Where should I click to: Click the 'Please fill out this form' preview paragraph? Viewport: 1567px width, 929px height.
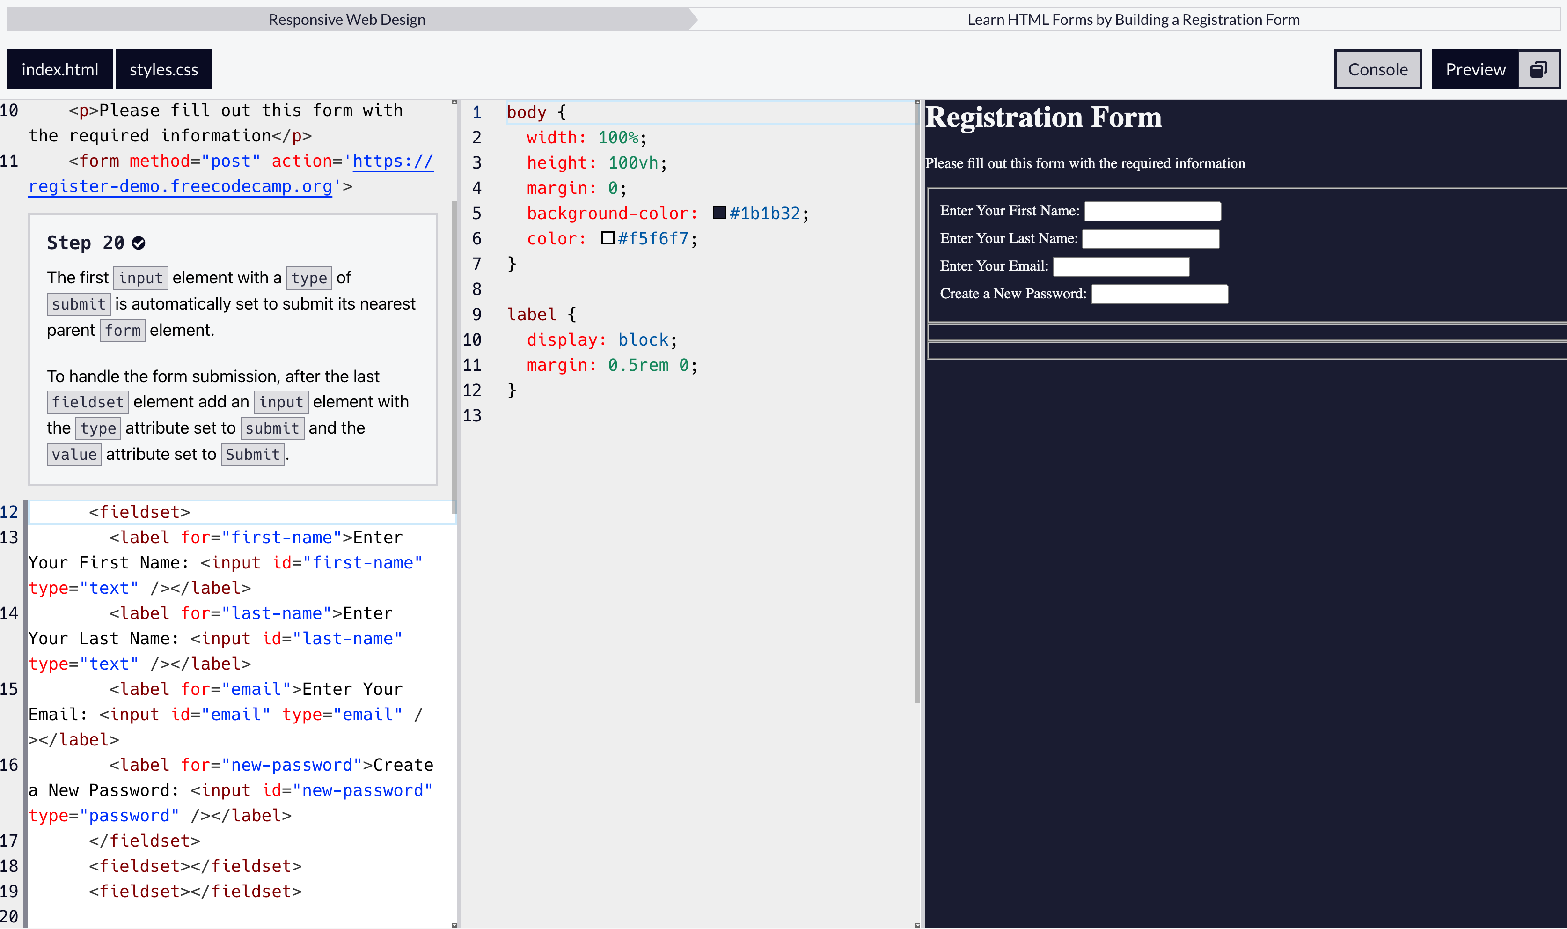1085,163
